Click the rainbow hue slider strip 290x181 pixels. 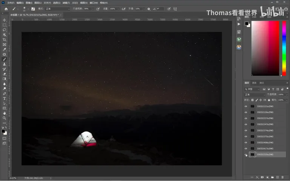coord(284,48)
